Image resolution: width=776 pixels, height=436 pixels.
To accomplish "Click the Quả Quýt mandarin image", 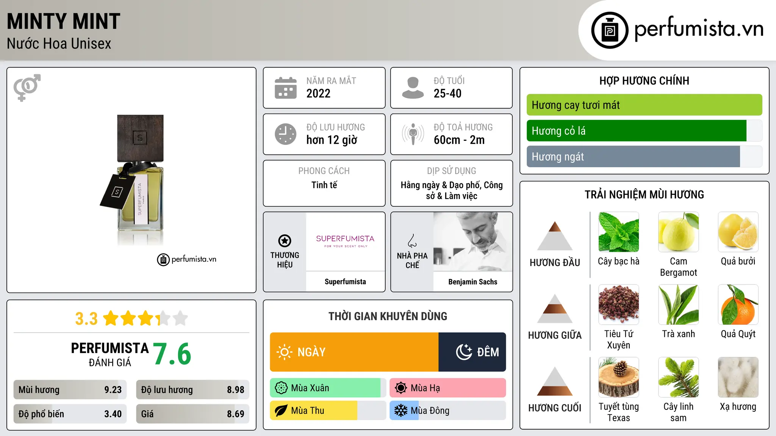I will point(738,305).
